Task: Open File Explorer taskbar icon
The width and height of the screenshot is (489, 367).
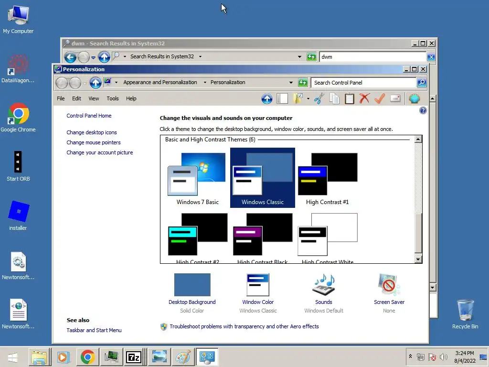Action: tap(39, 357)
